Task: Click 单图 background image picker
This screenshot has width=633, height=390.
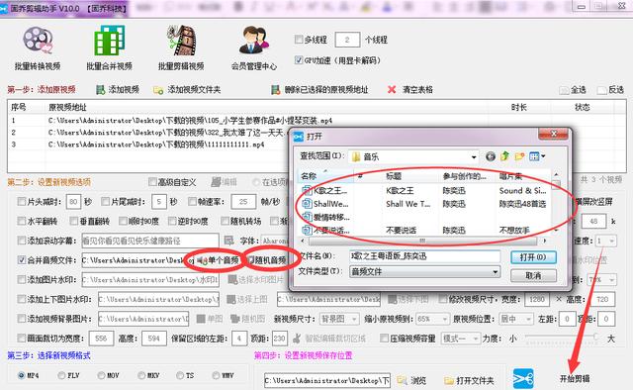Action: (210, 319)
